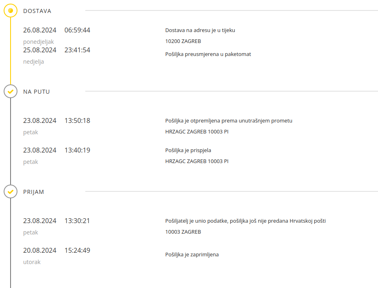
Task: Click 'Pošiljka je prispjela' status text
Action: (x=188, y=150)
